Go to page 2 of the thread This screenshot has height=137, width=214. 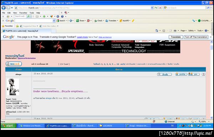(x=105, y=64)
